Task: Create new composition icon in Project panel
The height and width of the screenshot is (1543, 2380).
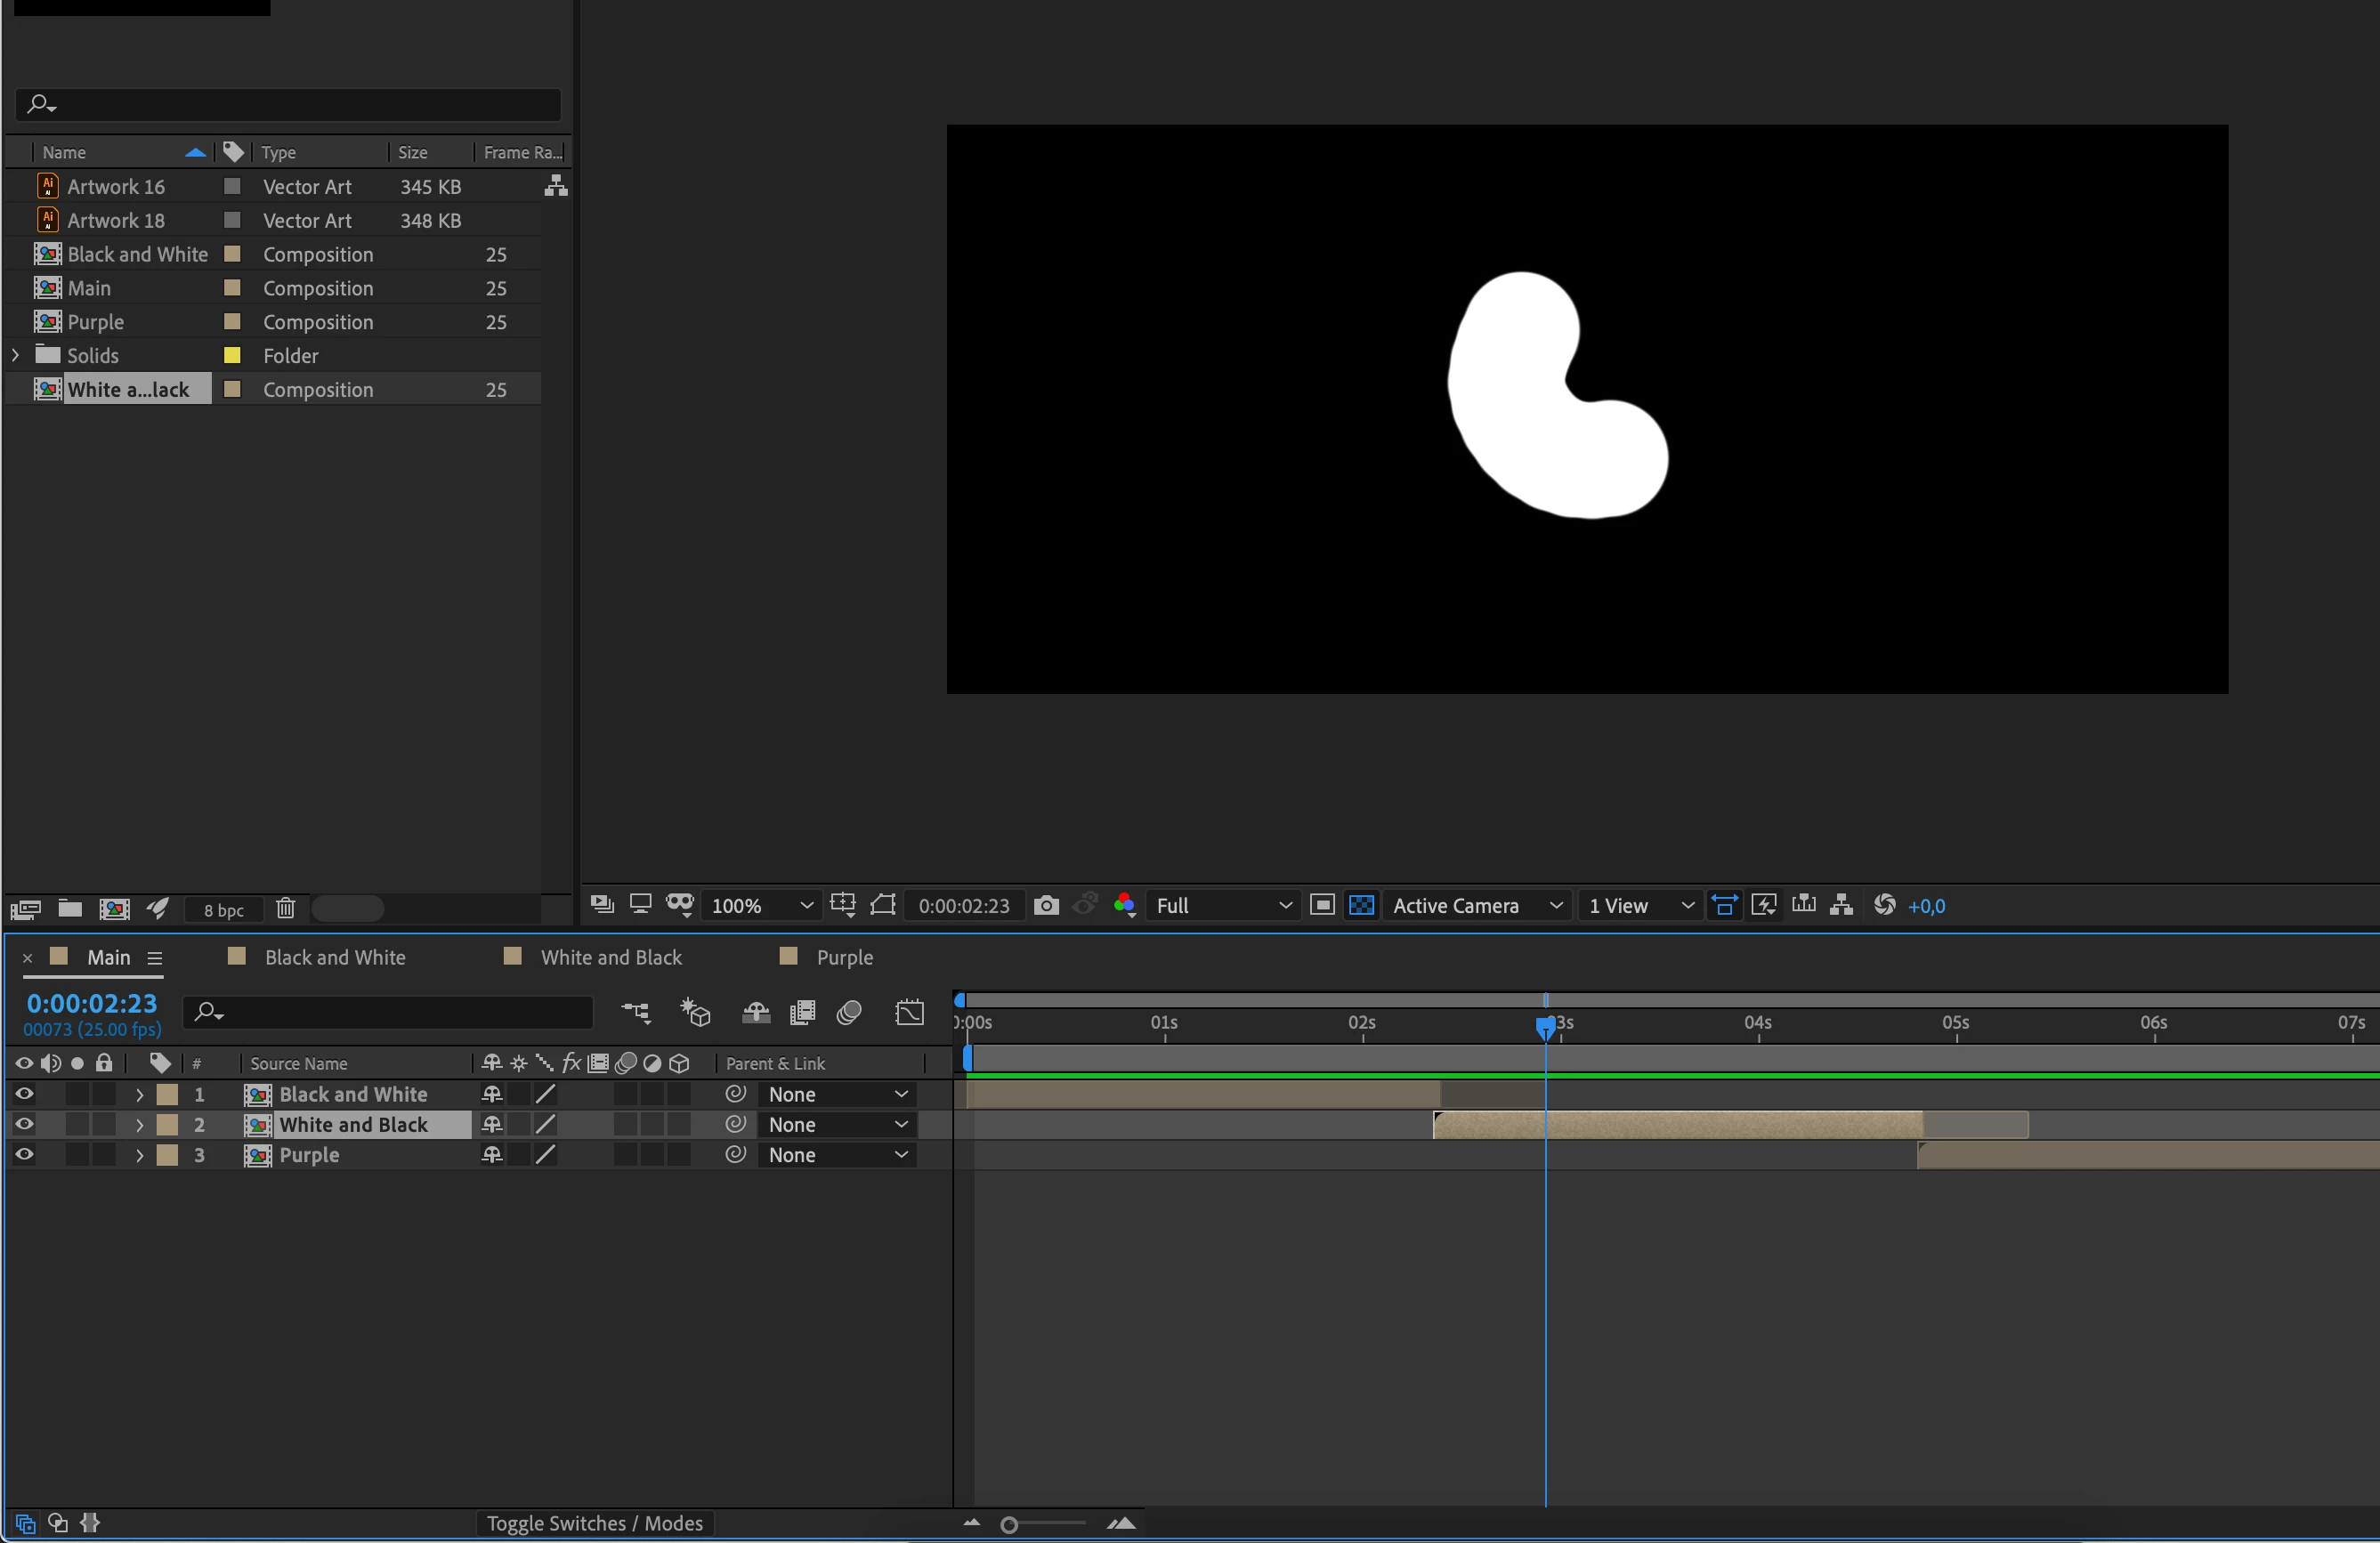Action: coord(114,908)
